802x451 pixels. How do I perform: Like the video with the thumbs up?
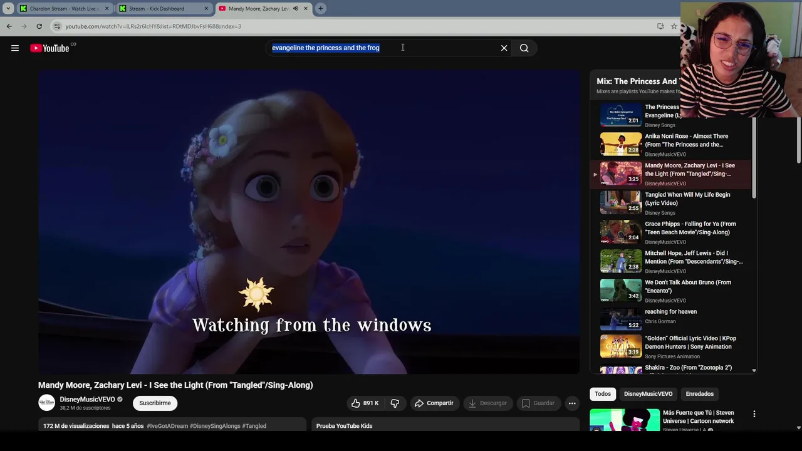tap(365, 403)
